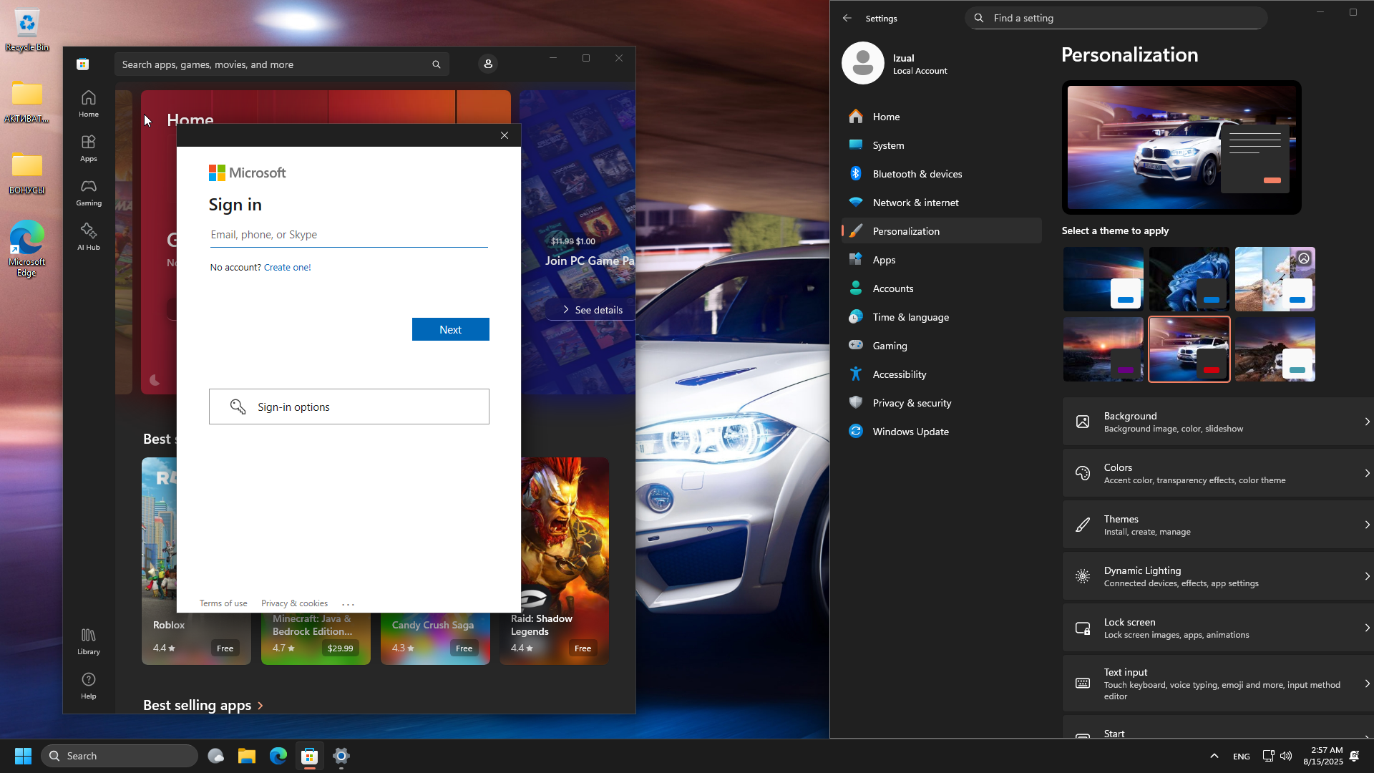Open Apps section in Microsoft Store sidebar
The height and width of the screenshot is (773, 1374).
pos(89,148)
